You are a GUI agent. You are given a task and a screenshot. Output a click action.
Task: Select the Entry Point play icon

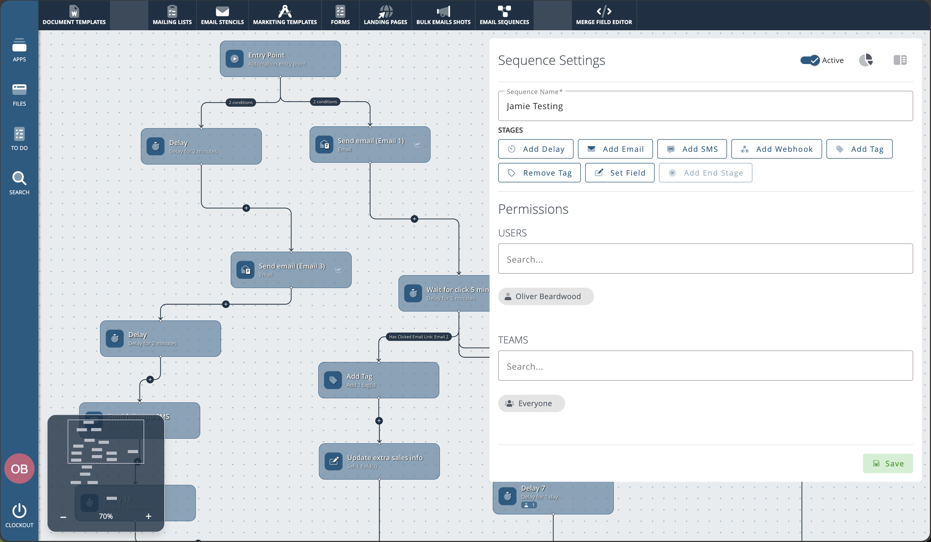point(235,59)
